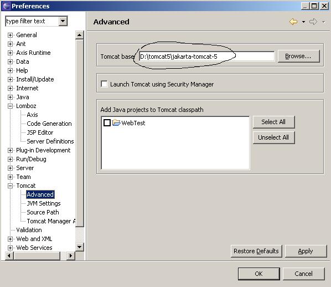
Task: Expand the Server tree node
Action: (x=10, y=168)
